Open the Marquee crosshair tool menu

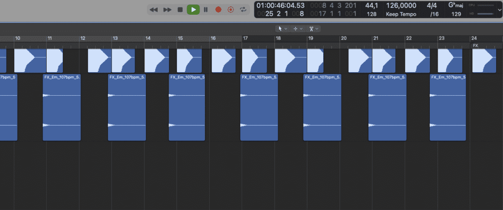[298, 29]
